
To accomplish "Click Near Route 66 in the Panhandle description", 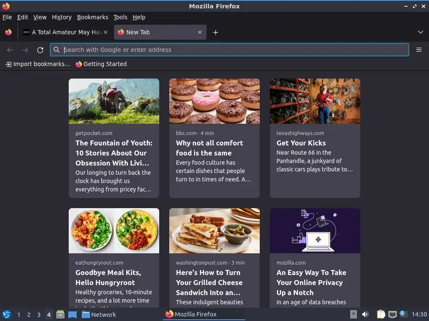I will coord(315,161).
